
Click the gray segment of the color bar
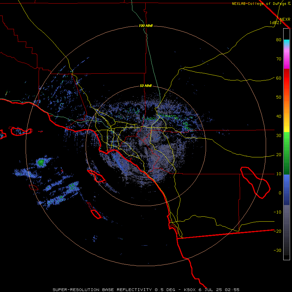(x=286, y=230)
